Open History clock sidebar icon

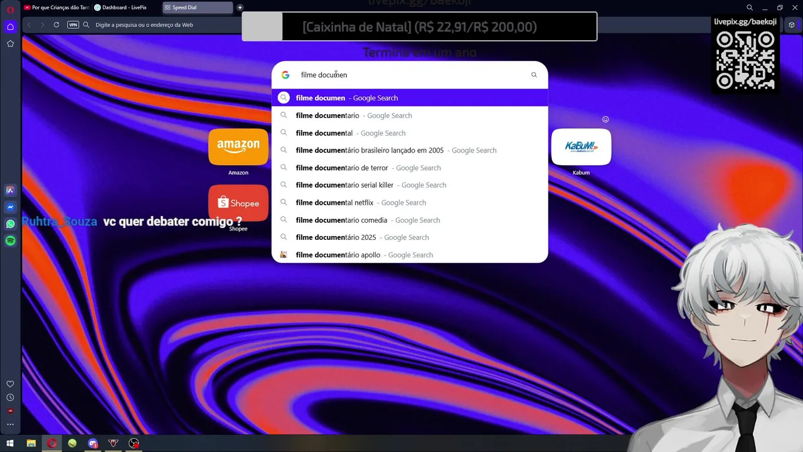[x=10, y=397]
